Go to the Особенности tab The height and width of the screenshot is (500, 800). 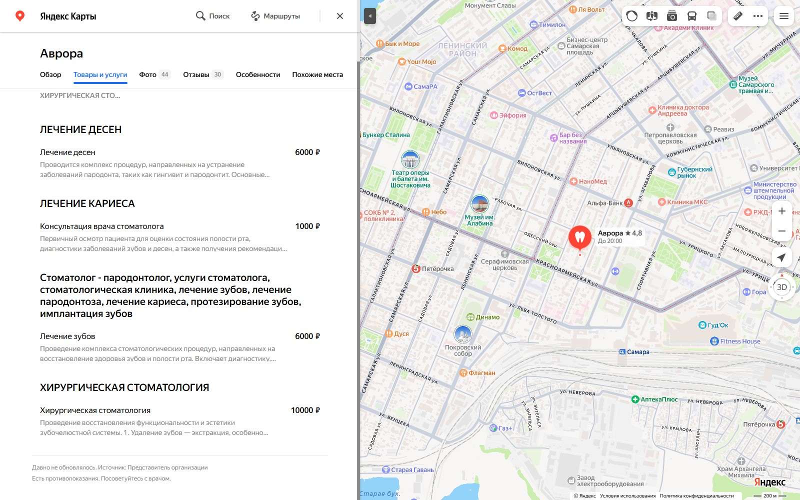(258, 74)
